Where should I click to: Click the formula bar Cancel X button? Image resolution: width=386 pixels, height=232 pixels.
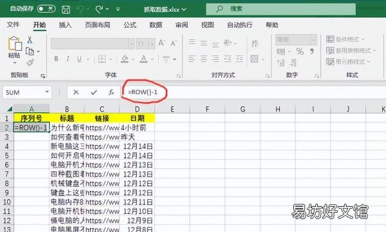tap(76, 92)
